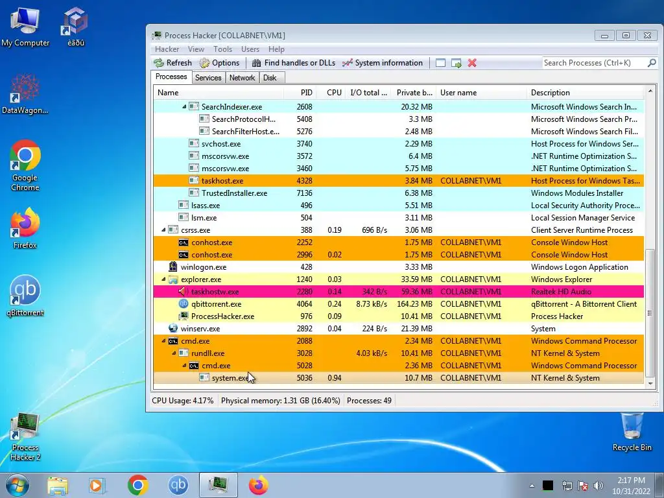The height and width of the screenshot is (498, 664).
Task: Open the Tools menu
Action: click(222, 49)
